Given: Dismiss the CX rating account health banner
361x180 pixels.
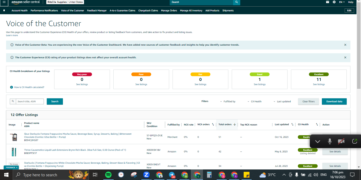Looking at the screenshot, I should pos(345,57).
